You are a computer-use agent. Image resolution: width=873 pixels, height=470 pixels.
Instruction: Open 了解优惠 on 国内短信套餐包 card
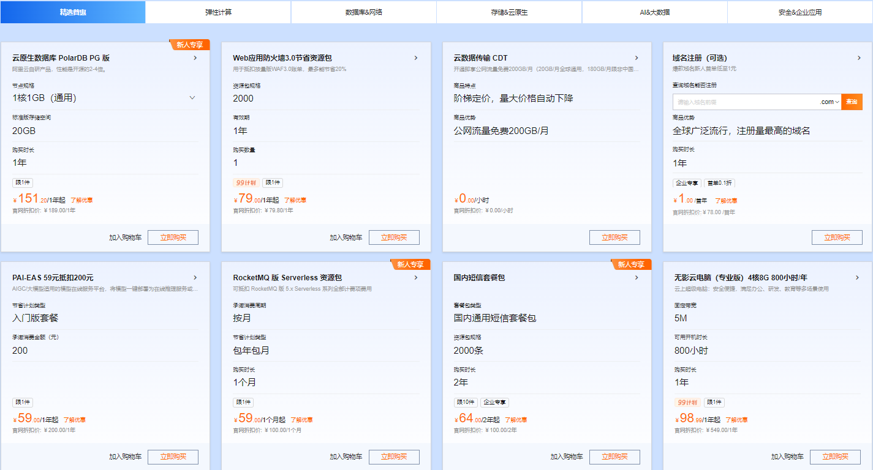(515, 420)
